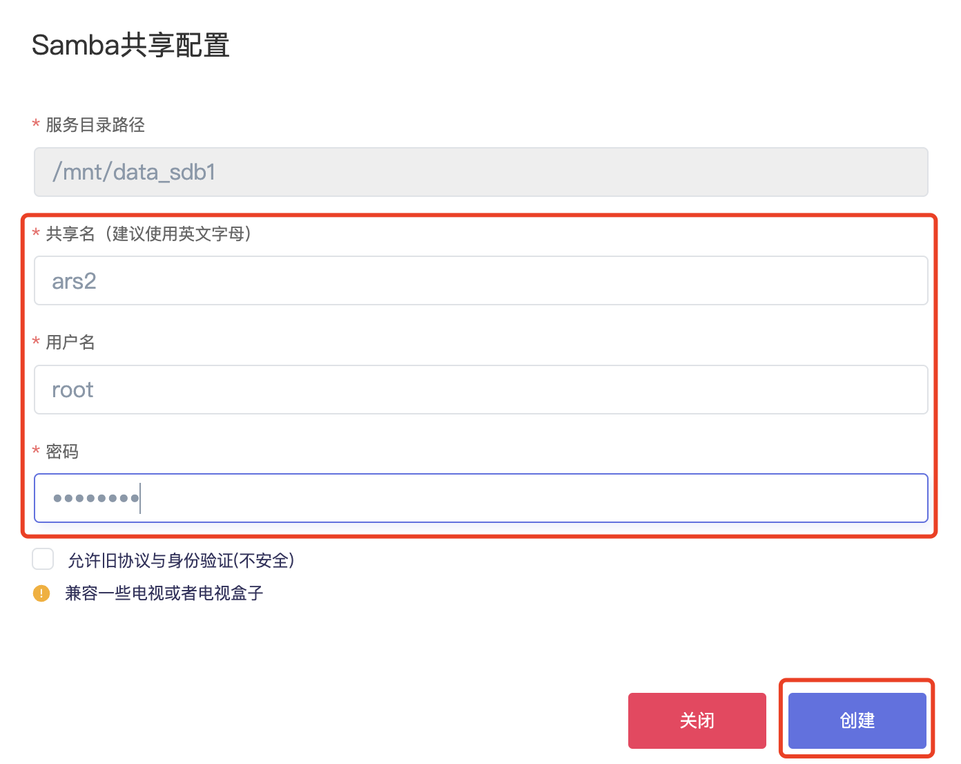Toggle the legacy protocol compatibility checkbox
This screenshot has width=961, height=764.
coord(43,559)
